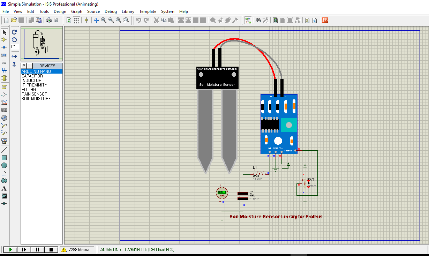Click the Junction dot mode icon
The height and width of the screenshot is (256, 429).
click(x=4, y=47)
